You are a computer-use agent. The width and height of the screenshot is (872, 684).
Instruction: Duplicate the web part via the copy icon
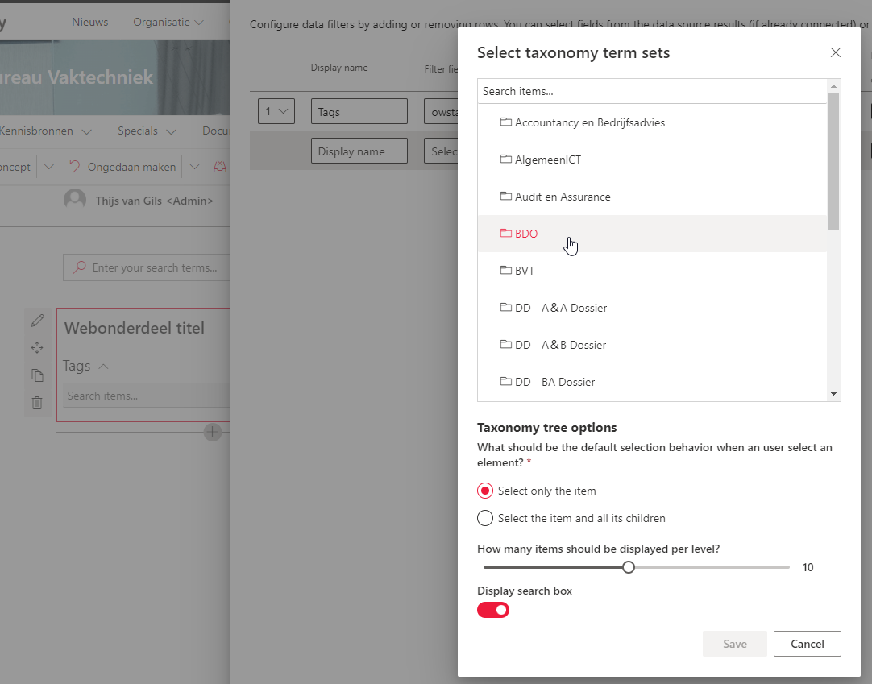click(37, 375)
